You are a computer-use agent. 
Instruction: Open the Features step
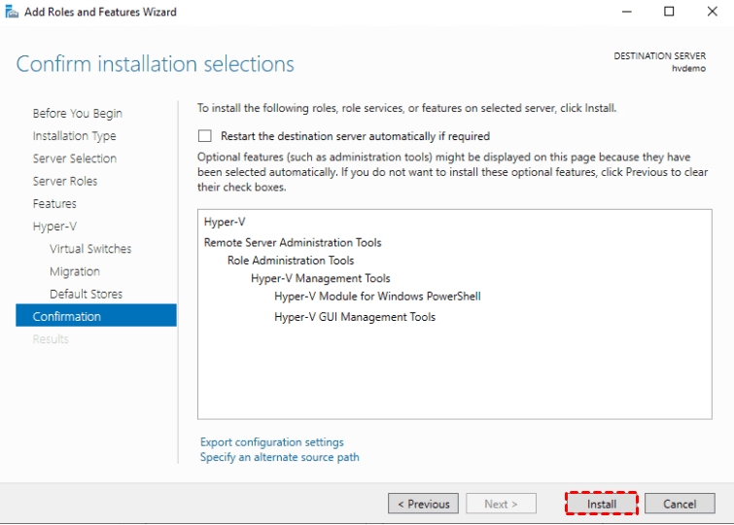click(54, 203)
